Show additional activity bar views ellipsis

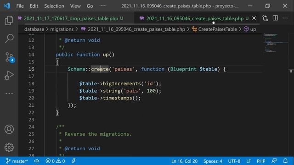pos(9,93)
